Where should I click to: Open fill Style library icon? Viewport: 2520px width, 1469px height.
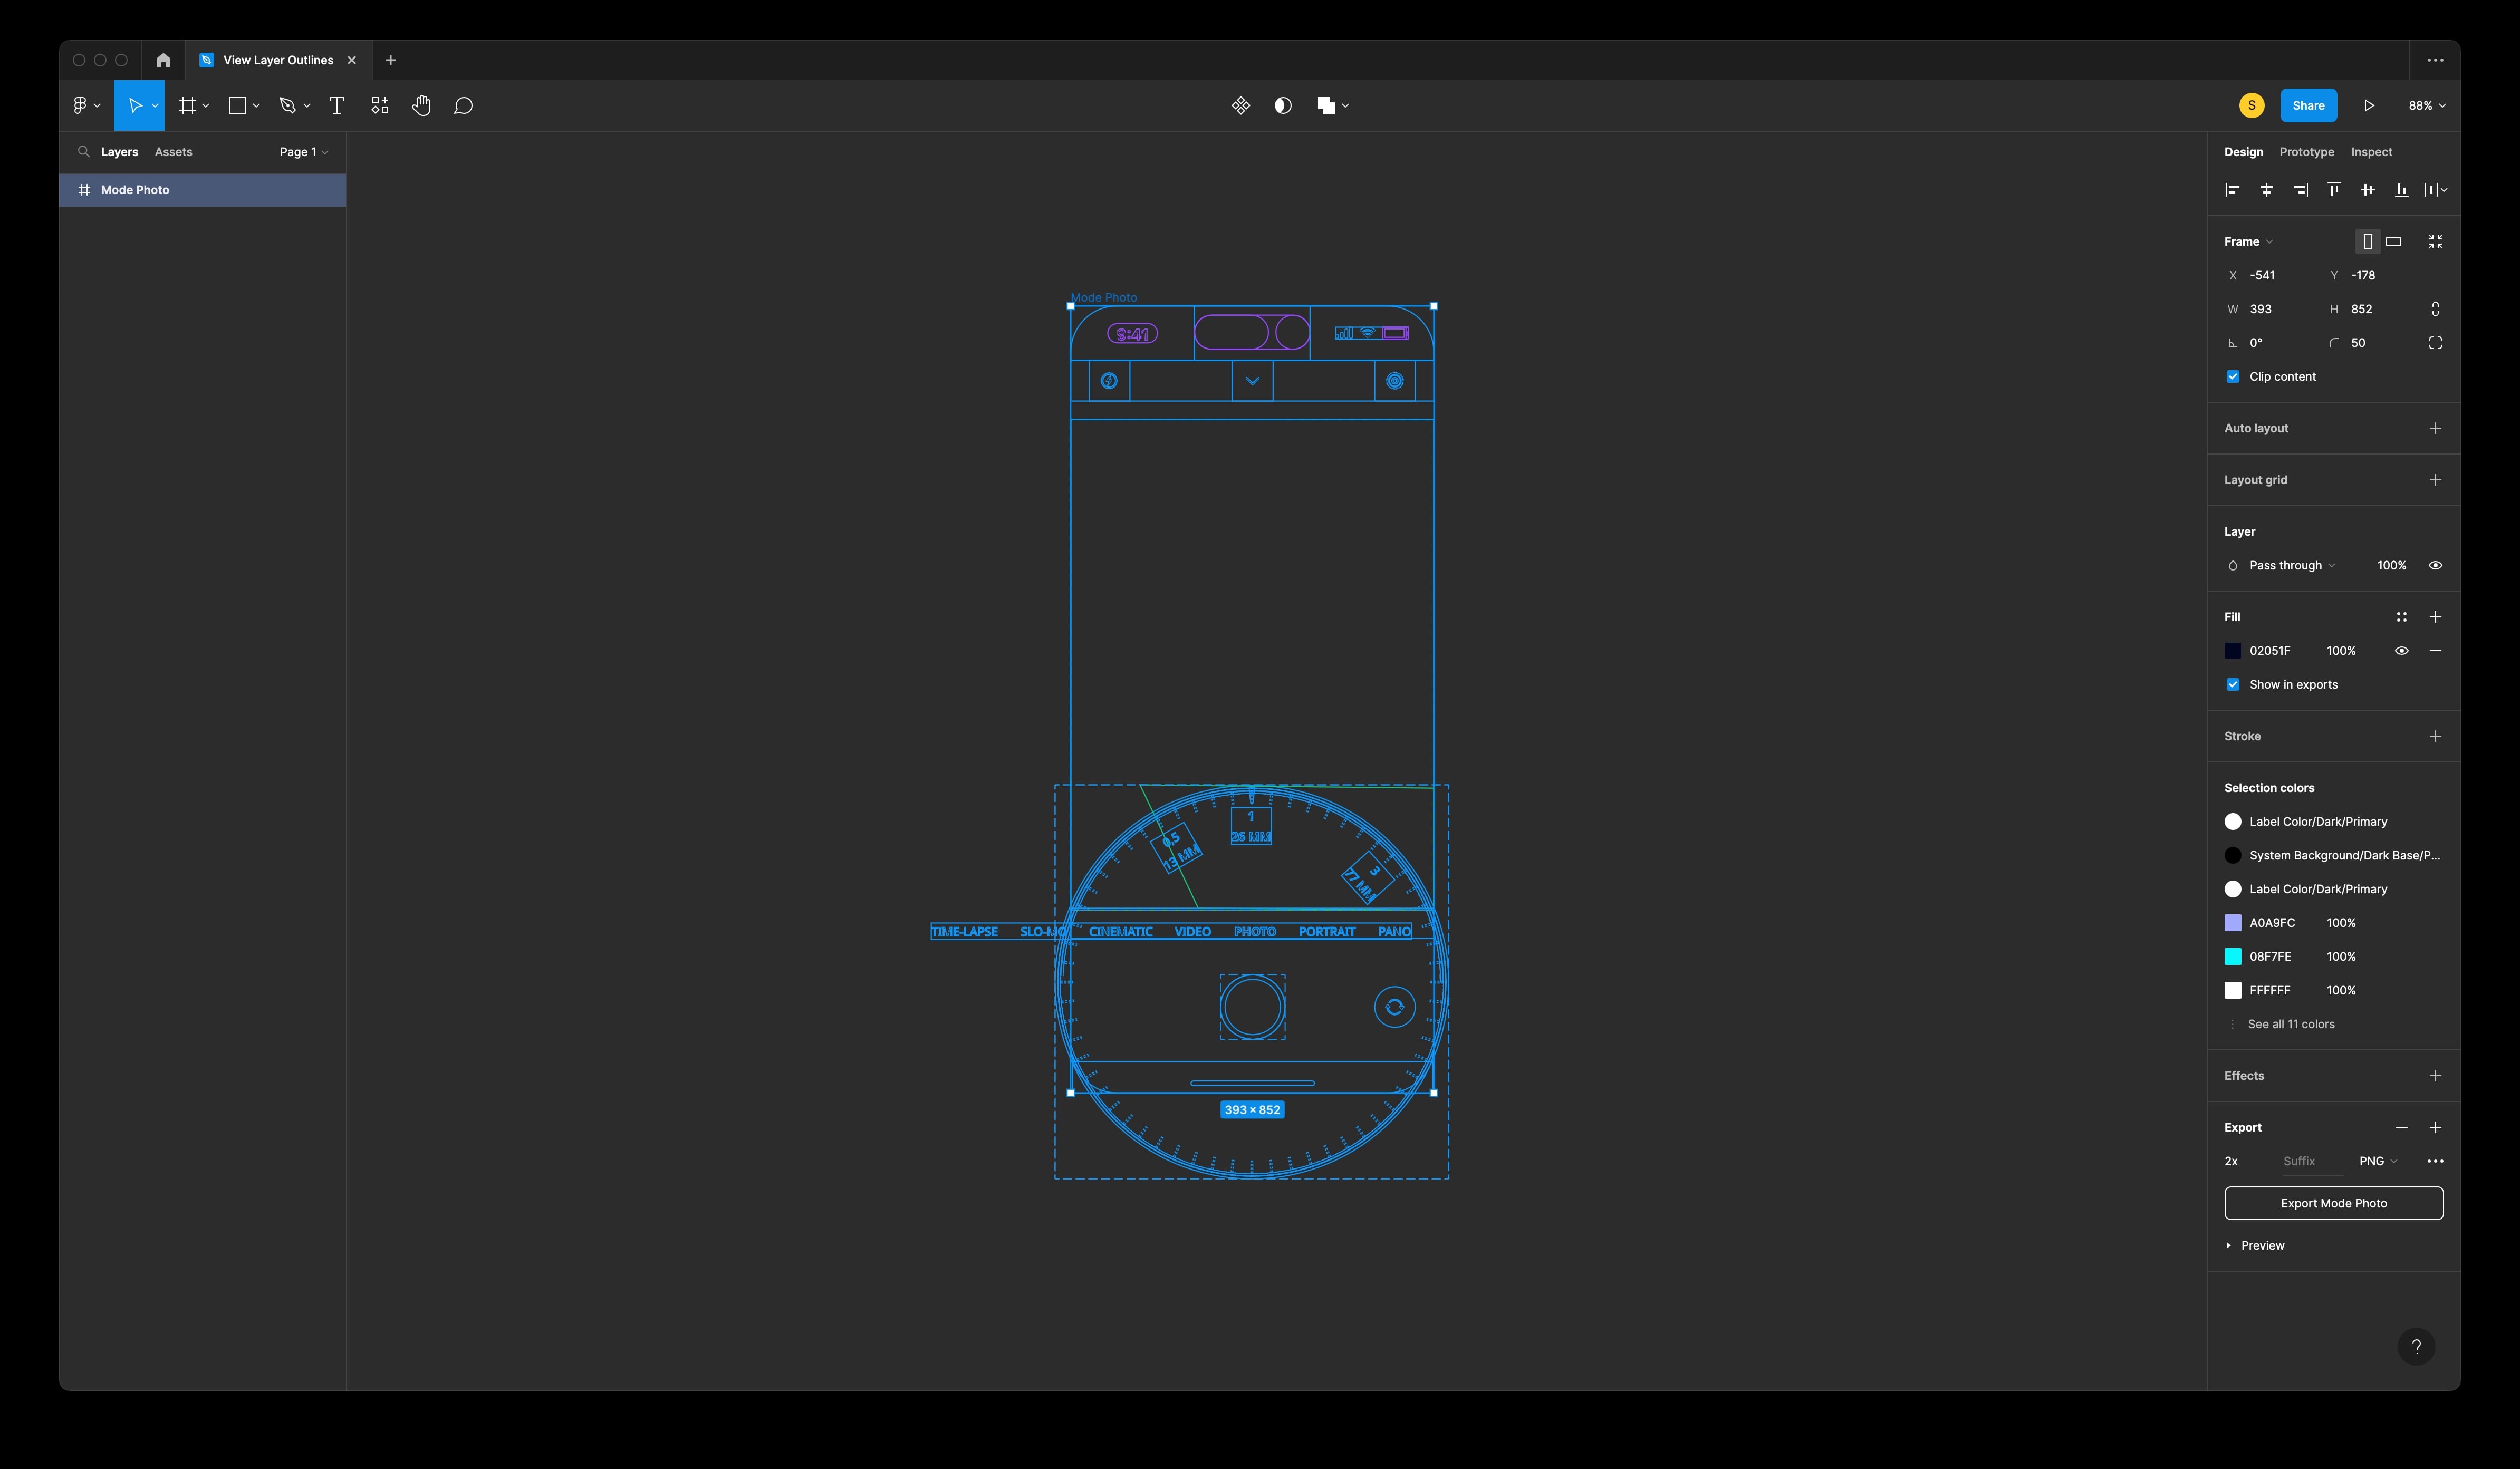(2401, 617)
